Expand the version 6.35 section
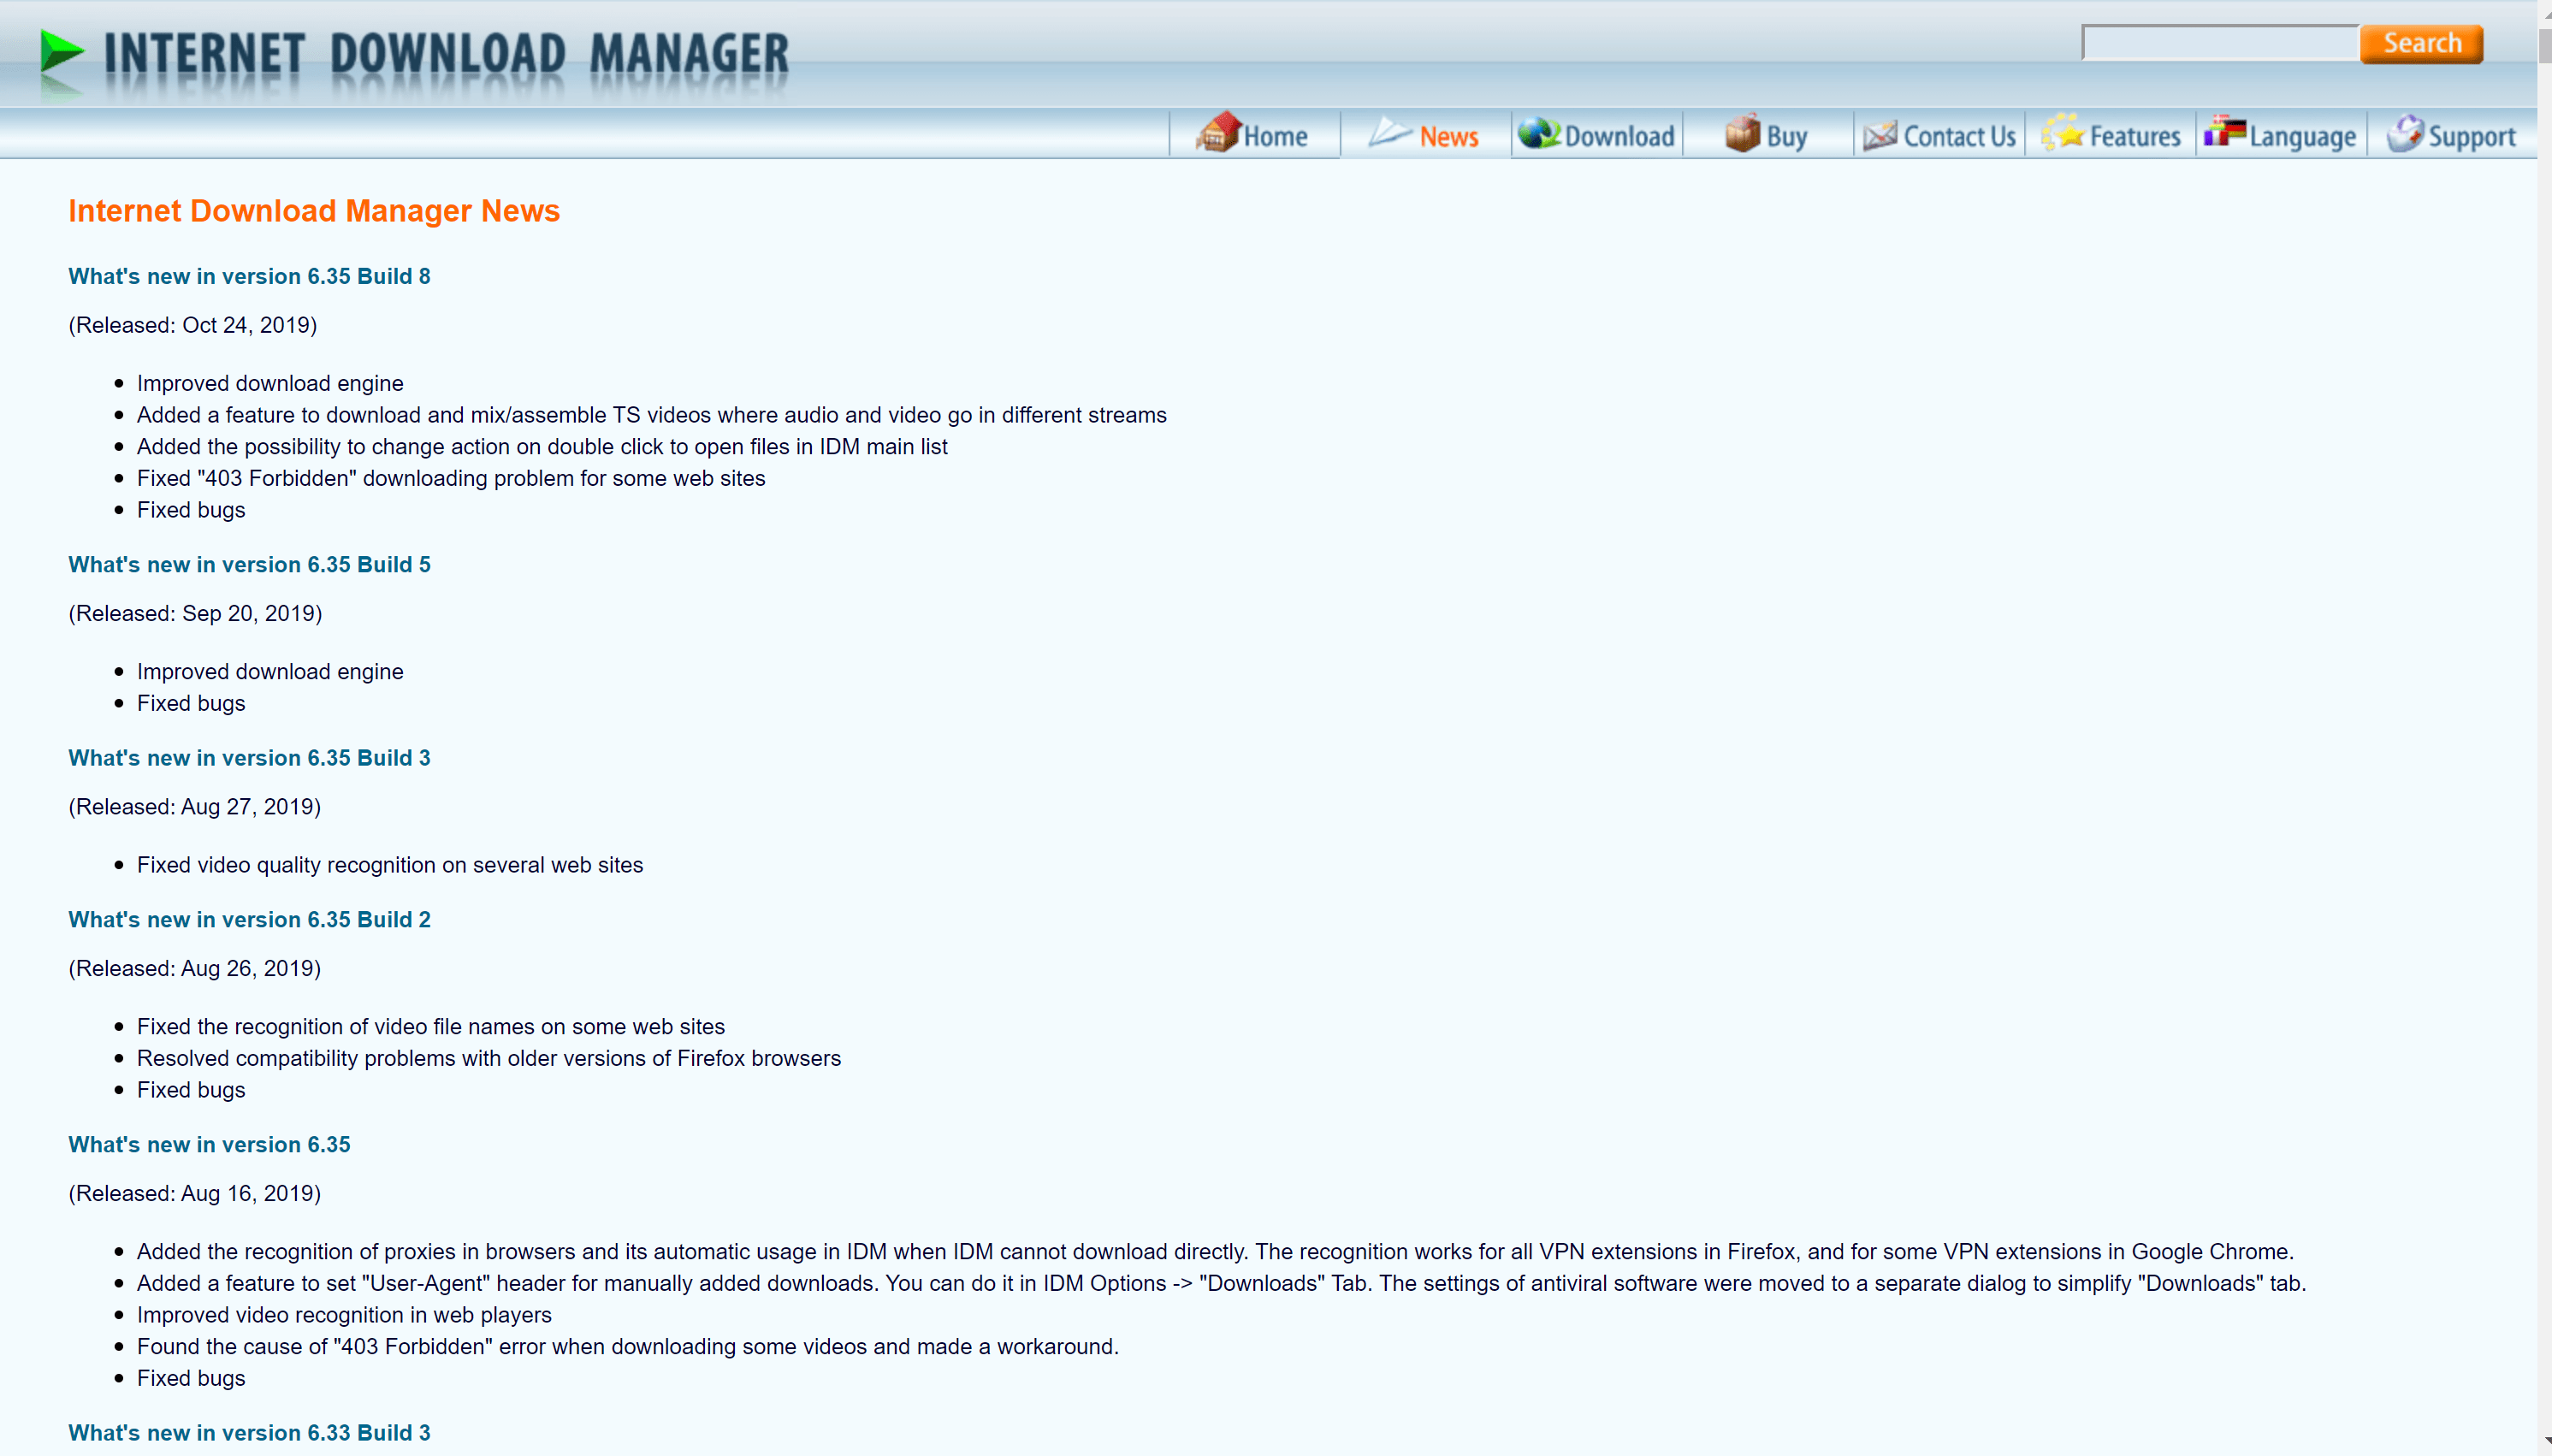This screenshot has height=1456, width=2552. pyautogui.click(x=209, y=1144)
